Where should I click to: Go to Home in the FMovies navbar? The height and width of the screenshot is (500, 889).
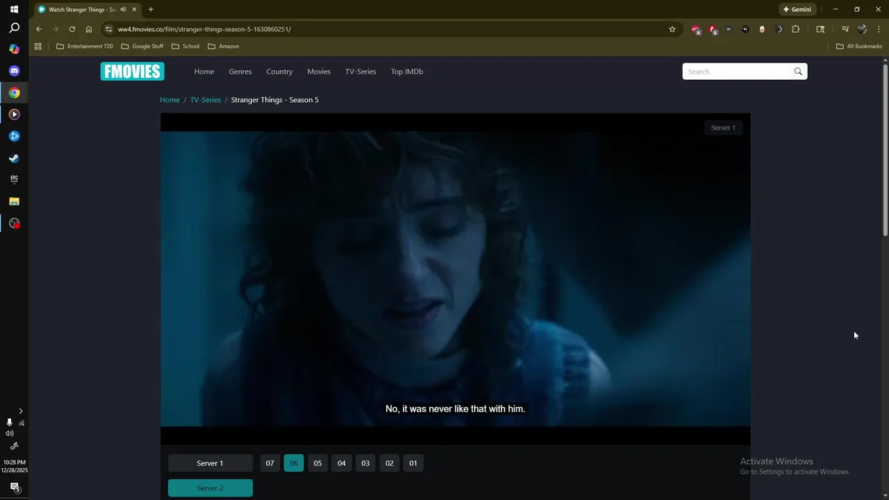pos(204,72)
